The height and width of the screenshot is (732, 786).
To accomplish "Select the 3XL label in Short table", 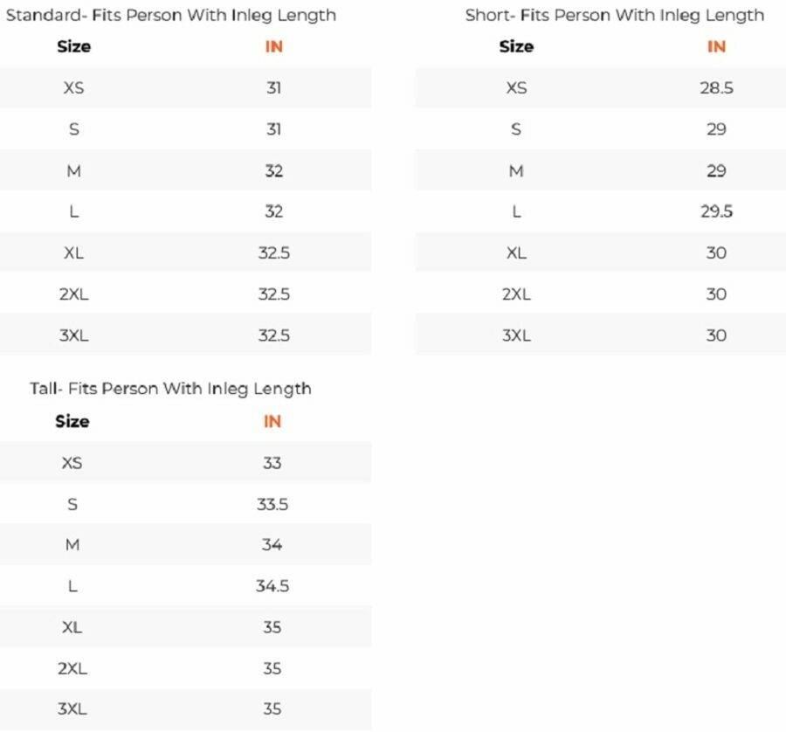I will point(516,335).
